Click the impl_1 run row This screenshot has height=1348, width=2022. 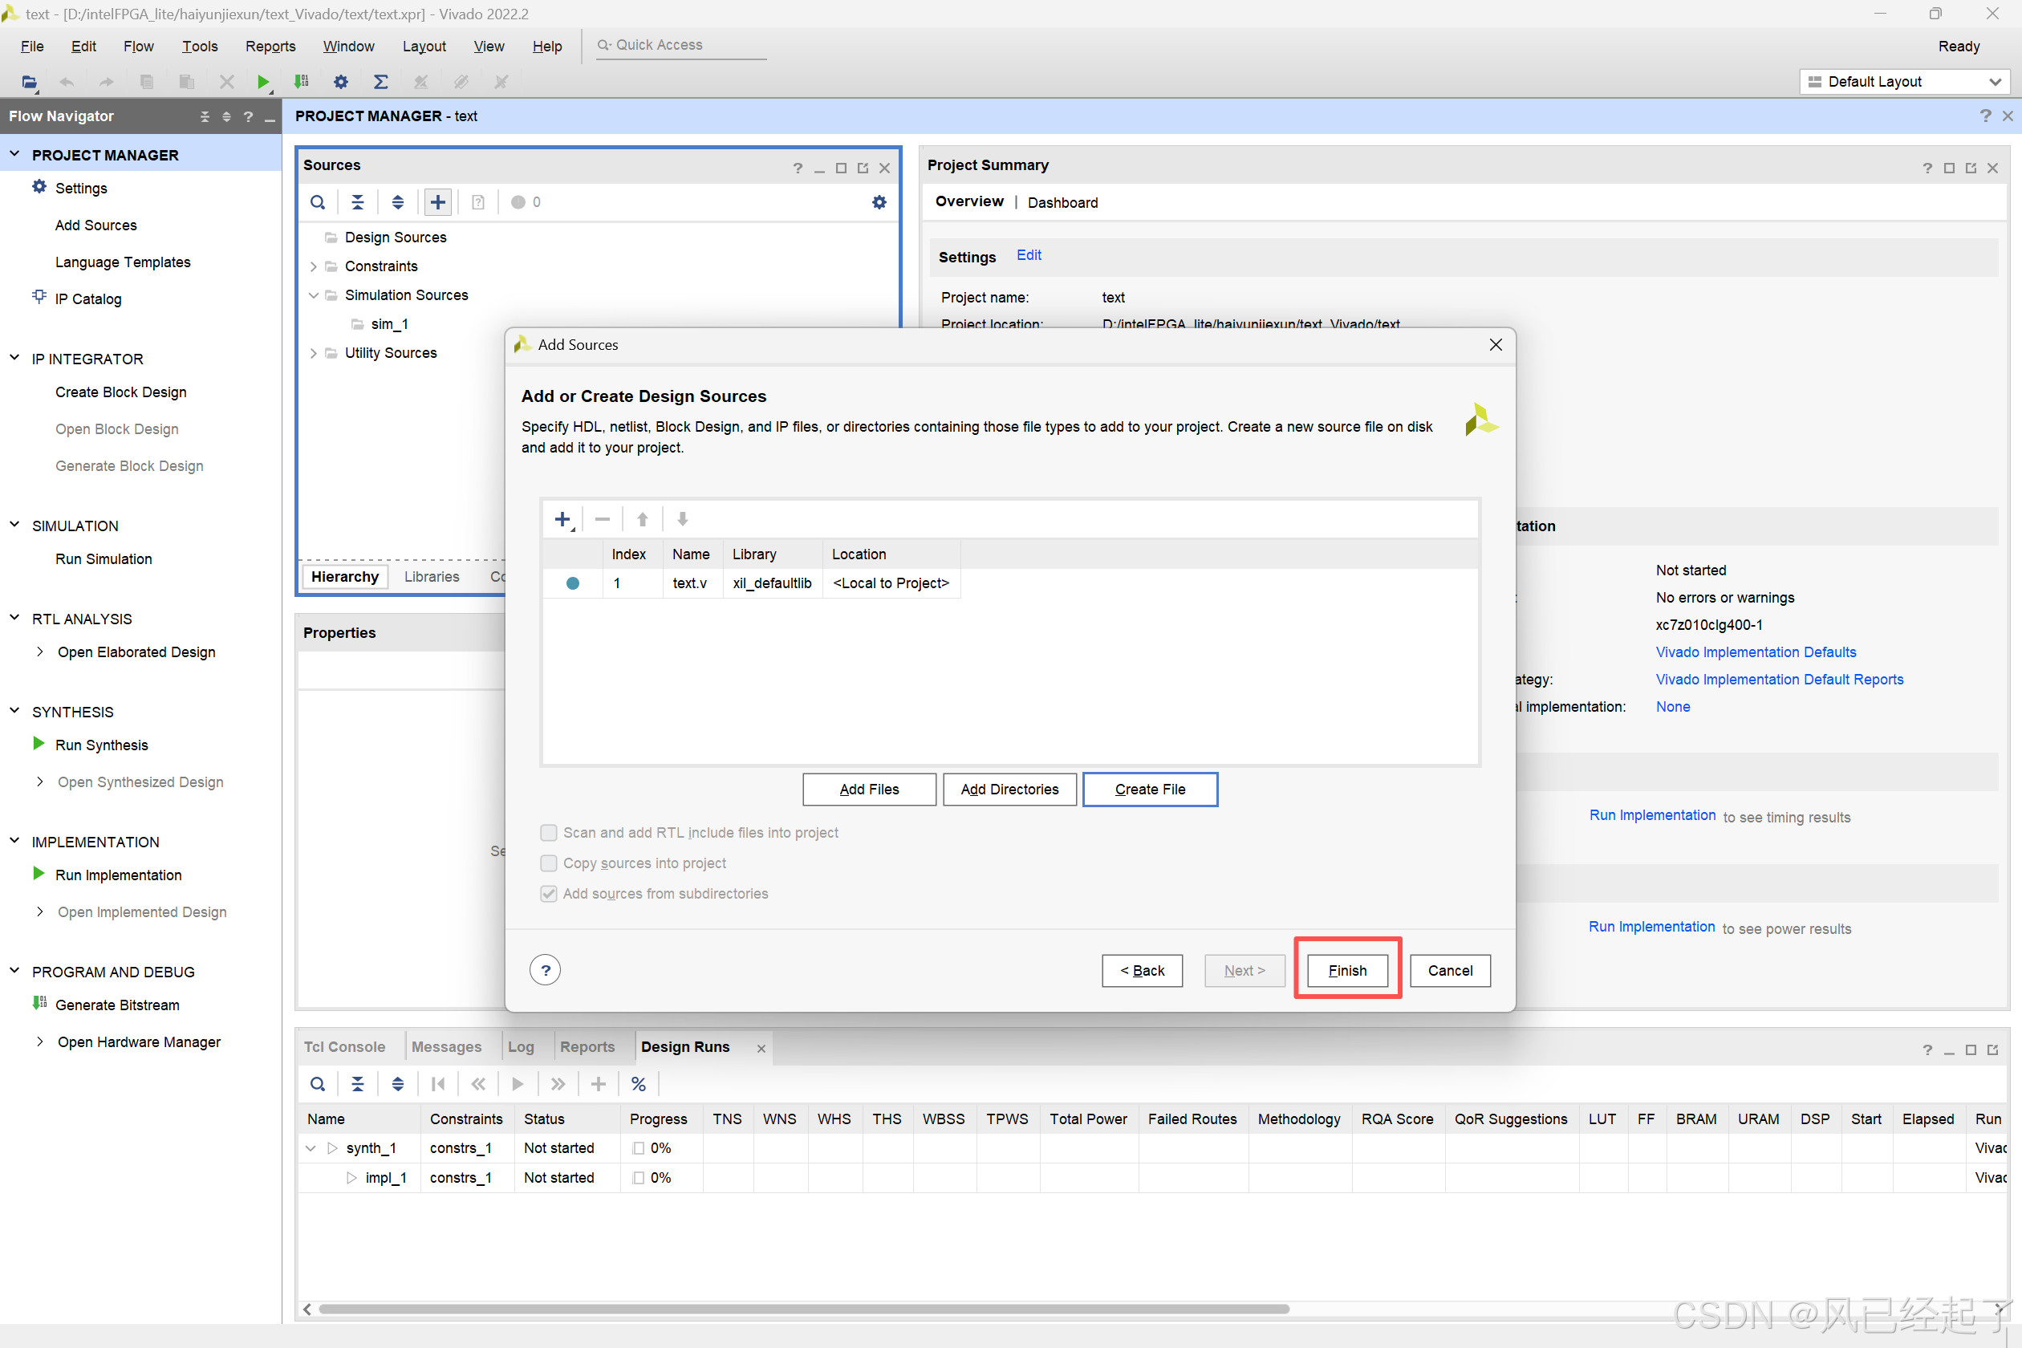[1152, 1177]
